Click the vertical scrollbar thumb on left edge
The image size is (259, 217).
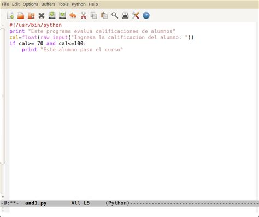3,96
